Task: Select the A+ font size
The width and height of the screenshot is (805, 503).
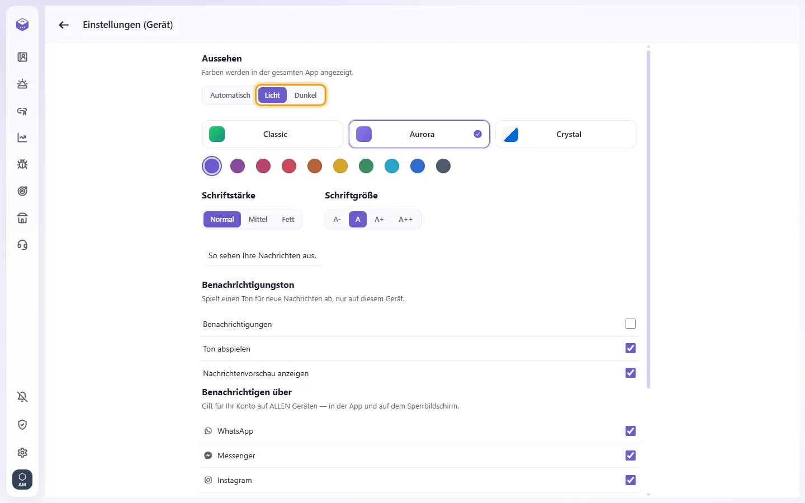Action: (379, 220)
